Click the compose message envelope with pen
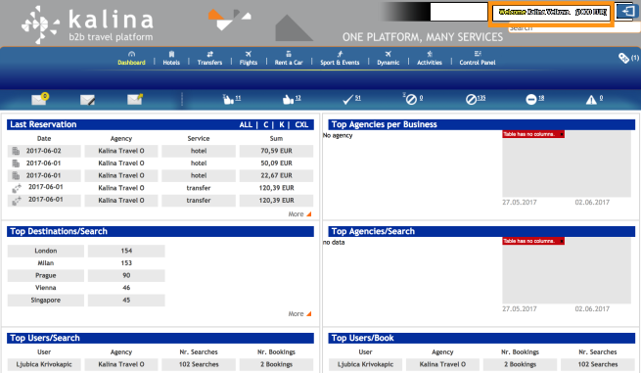 (x=88, y=100)
